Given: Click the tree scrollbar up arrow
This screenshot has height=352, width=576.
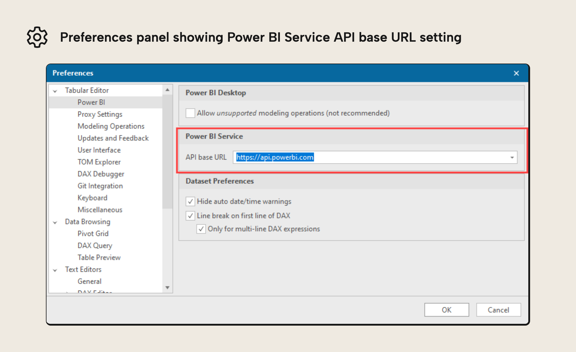Looking at the screenshot, I should pyautogui.click(x=167, y=90).
